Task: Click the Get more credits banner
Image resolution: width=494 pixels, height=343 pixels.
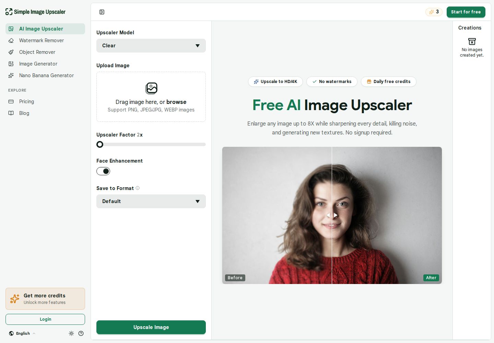Action: 45,299
